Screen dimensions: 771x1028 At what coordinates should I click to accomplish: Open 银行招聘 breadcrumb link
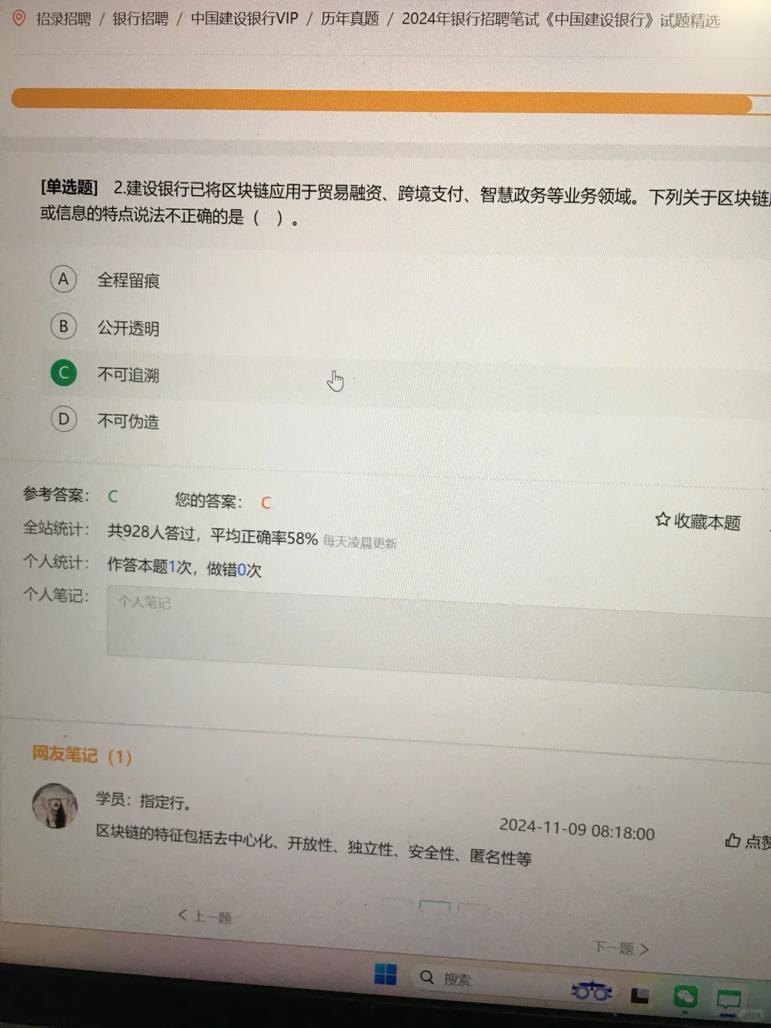[140, 19]
